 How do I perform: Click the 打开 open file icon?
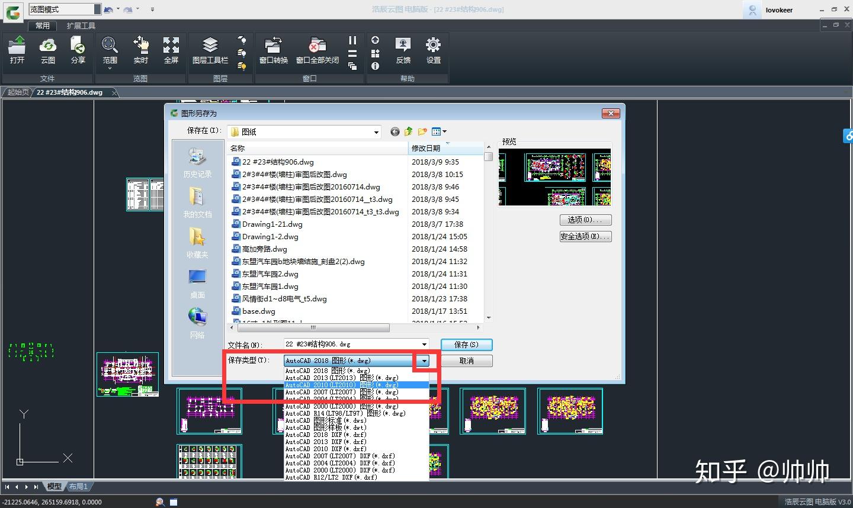(x=17, y=50)
